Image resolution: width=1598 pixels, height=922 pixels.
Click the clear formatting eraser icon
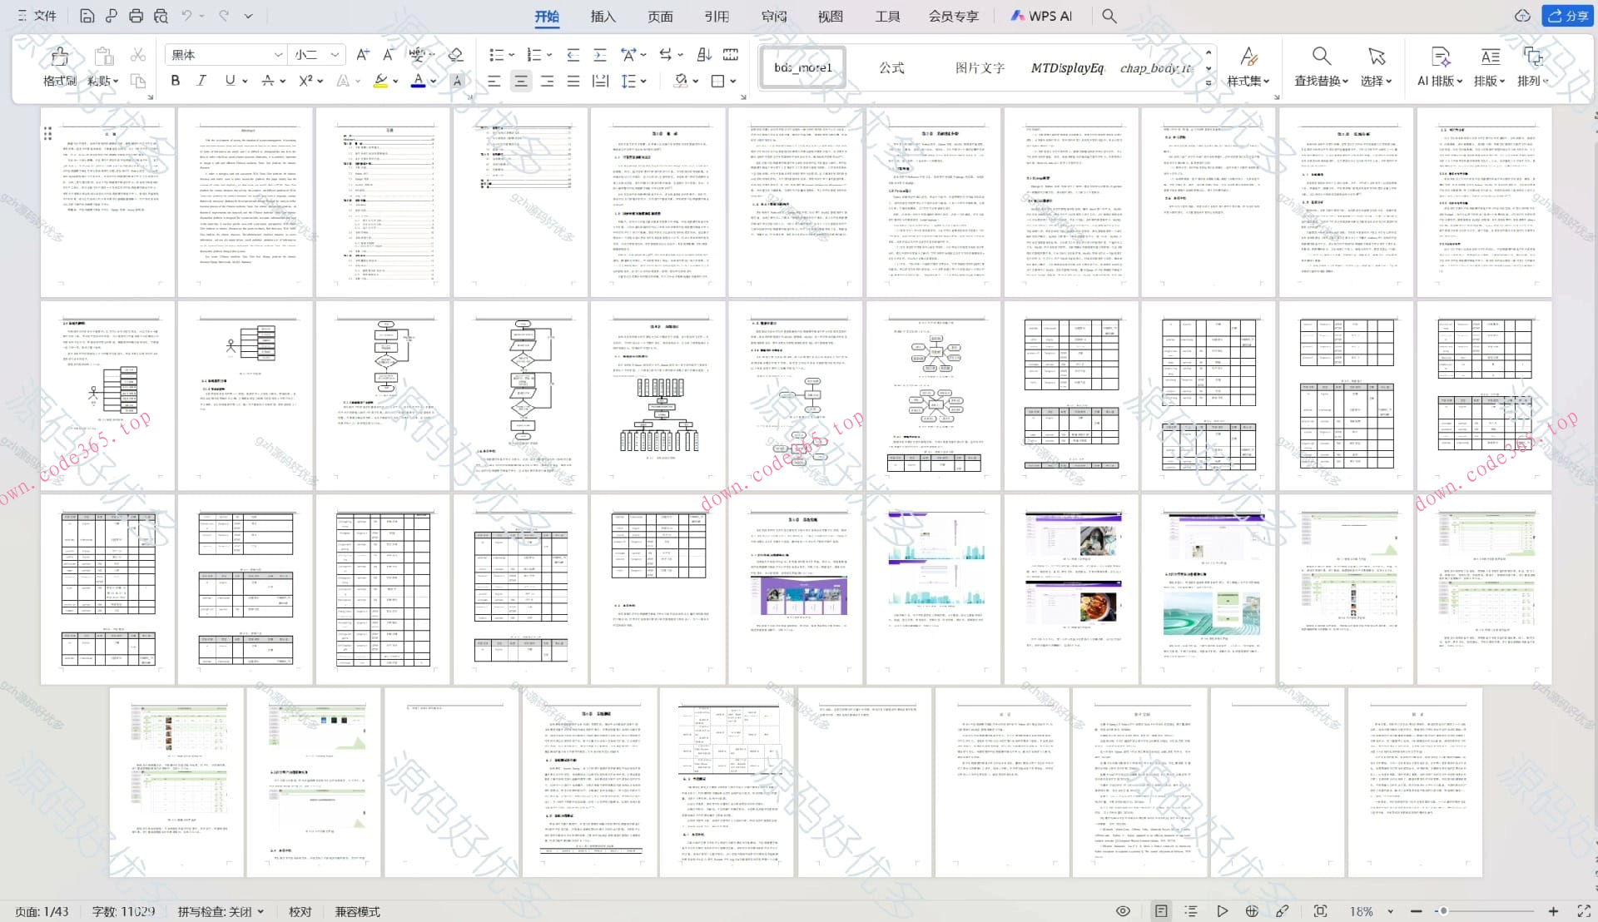455,55
